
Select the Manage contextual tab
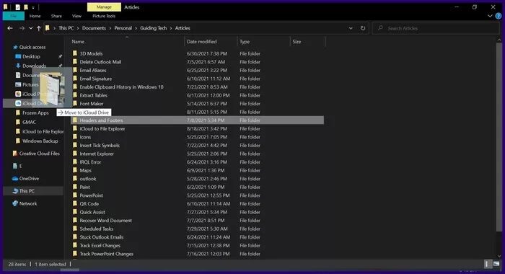pos(104,6)
